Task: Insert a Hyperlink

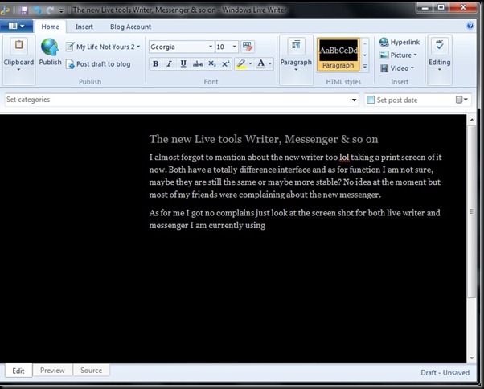Action: (400, 42)
